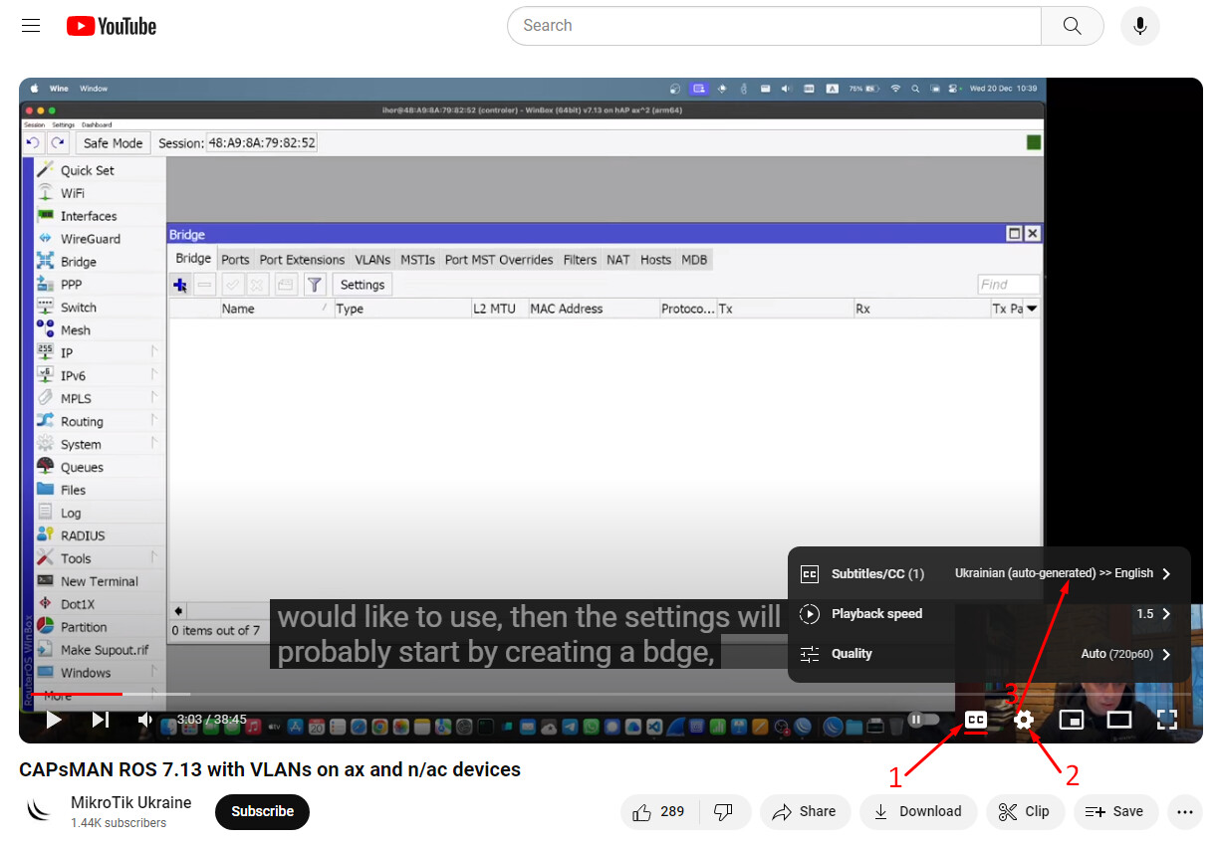The image size is (1217, 846).
Task: Toggle Safe Mode in WinBox
Action: (x=113, y=143)
